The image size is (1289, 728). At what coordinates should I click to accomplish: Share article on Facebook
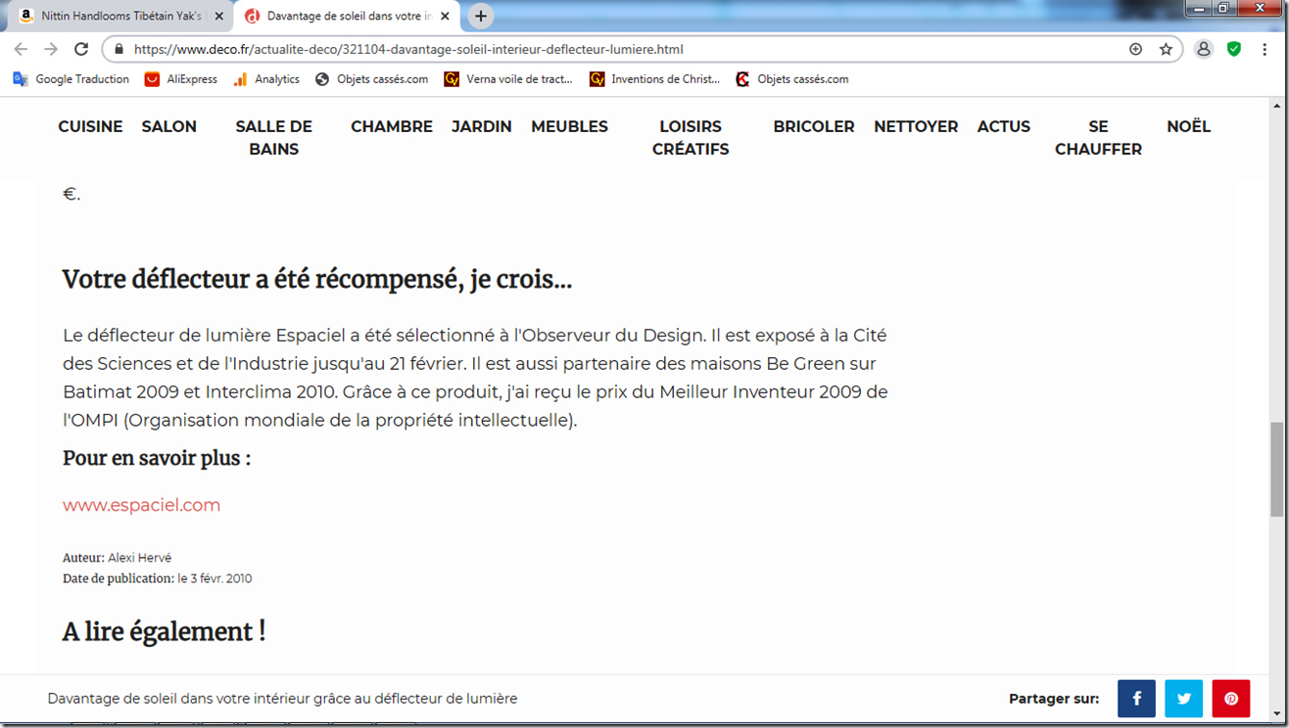1136,699
